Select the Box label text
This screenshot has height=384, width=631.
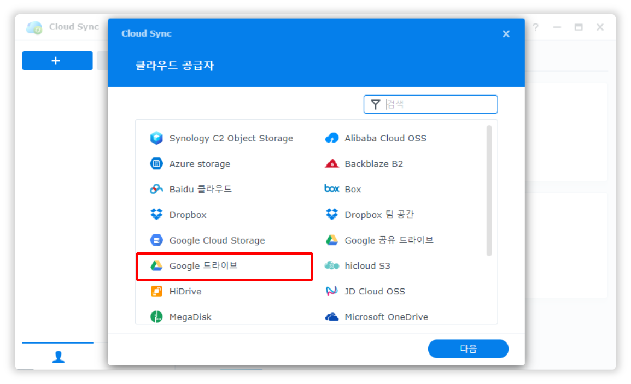coord(353,189)
